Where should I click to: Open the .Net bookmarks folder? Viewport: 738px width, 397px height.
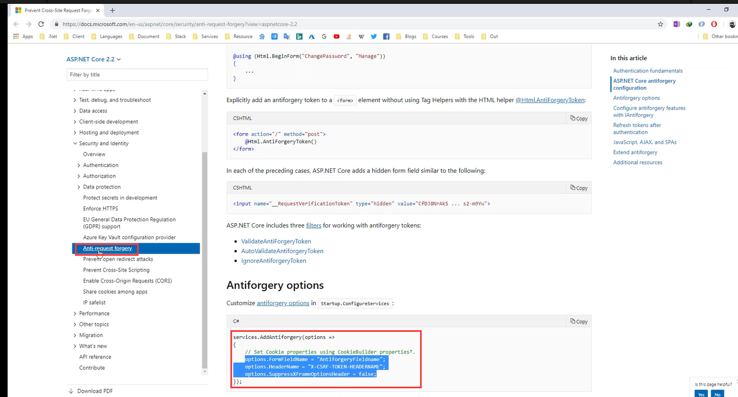pos(48,36)
